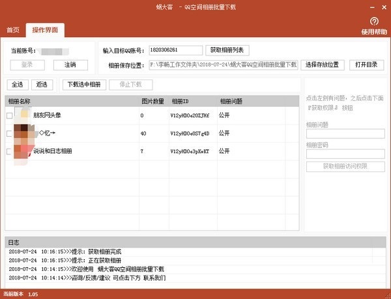Click picture count 40 cell
Image resolution: width=391 pixels, height=299 pixels.
click(143, 134)
